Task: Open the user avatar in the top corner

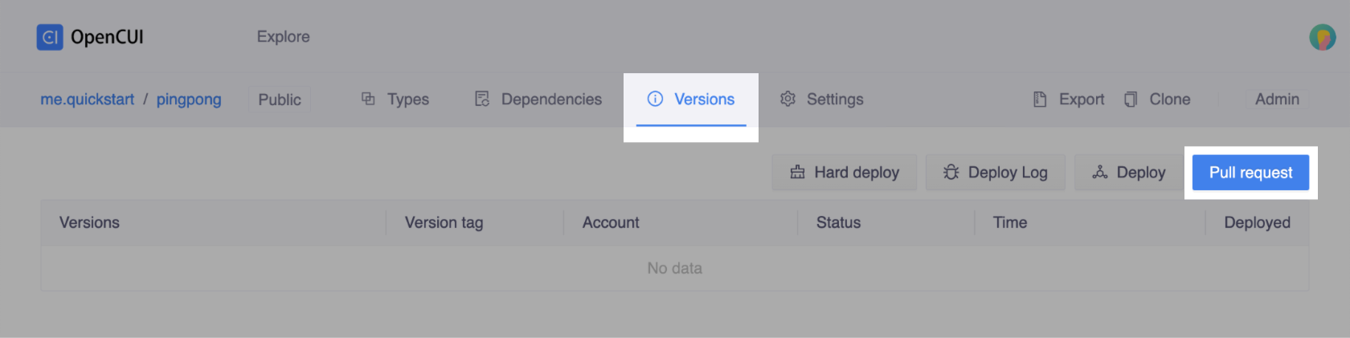Action: (1322, 37)
